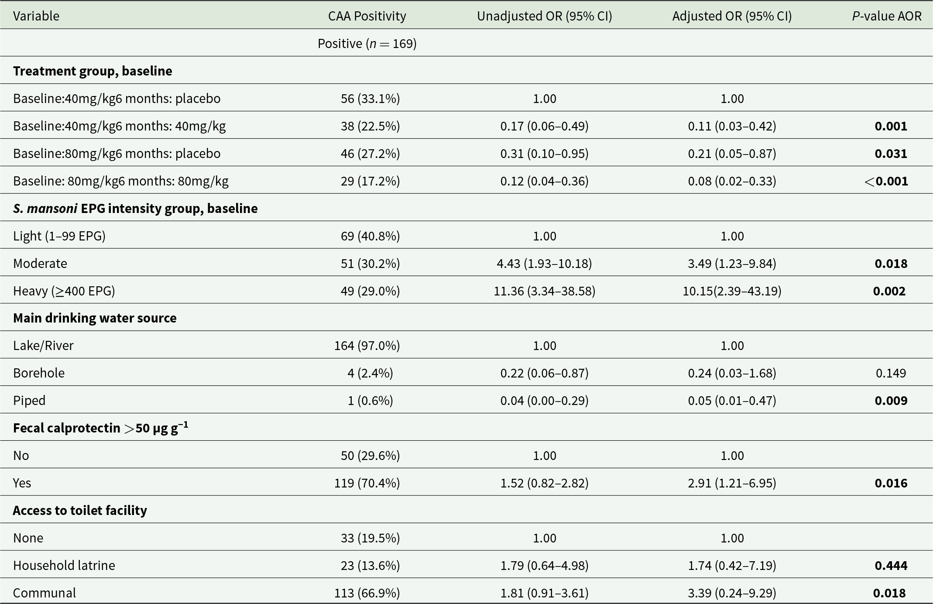Click the Main drinking water source heading

pos(95,318)
